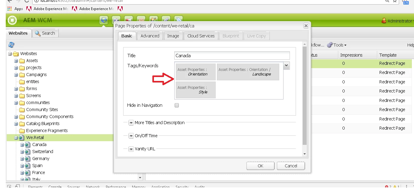Expand the projects tree node

point(16,68)
